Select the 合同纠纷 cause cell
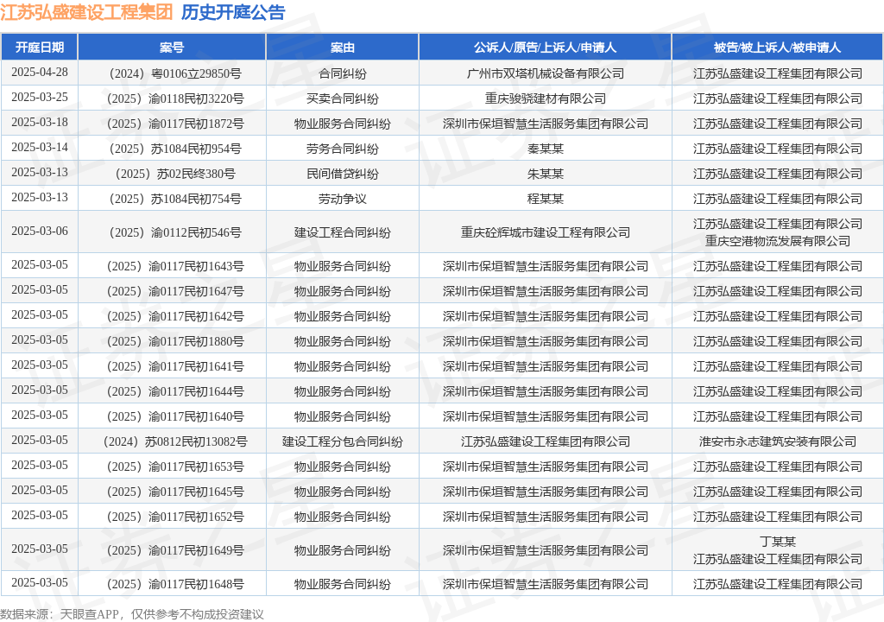Viewport: 884px width, 622px height. [342, 73]
